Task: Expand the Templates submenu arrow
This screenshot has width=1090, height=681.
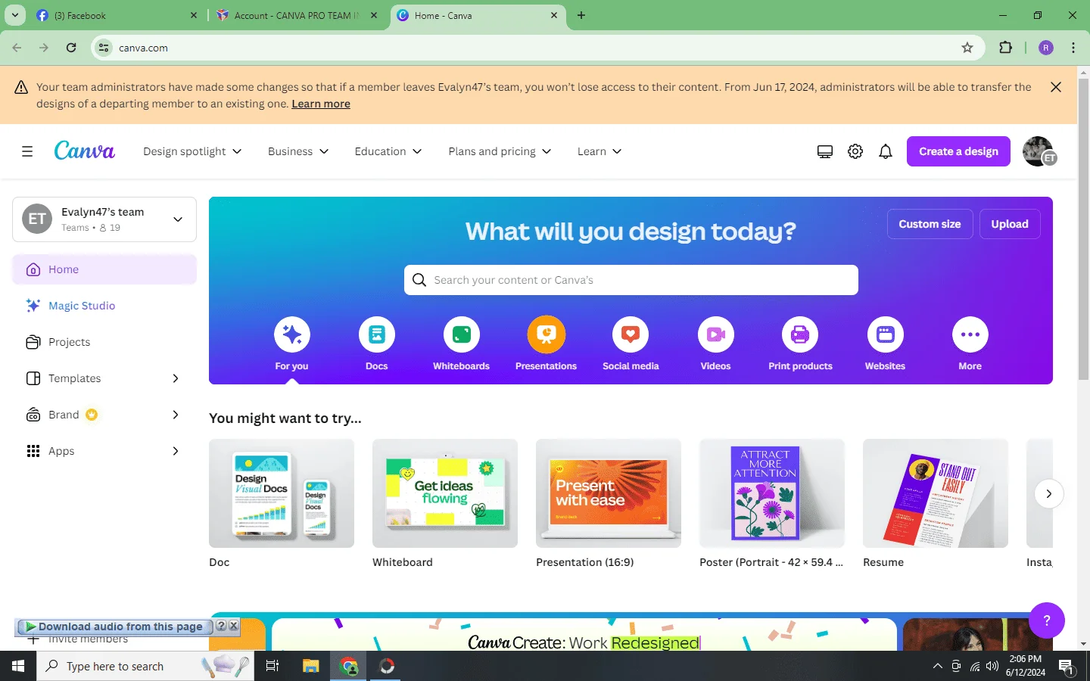Action: (x=176, y=378)
